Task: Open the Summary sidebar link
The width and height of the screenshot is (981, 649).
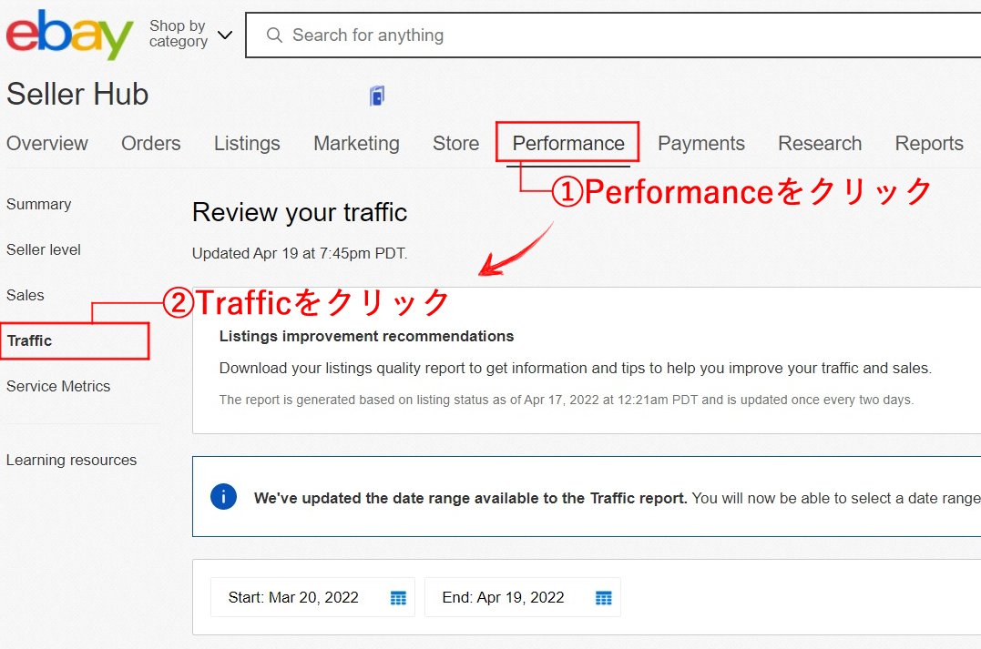Action: coord(38,205)
